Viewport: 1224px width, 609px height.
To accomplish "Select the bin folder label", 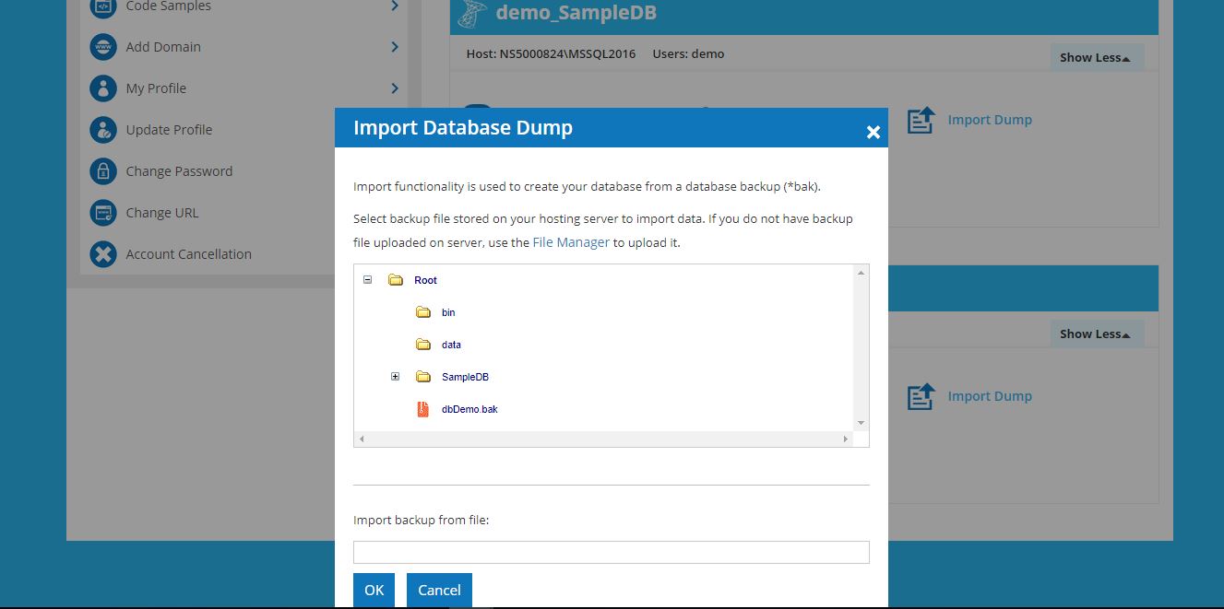I will coord(448,312).
